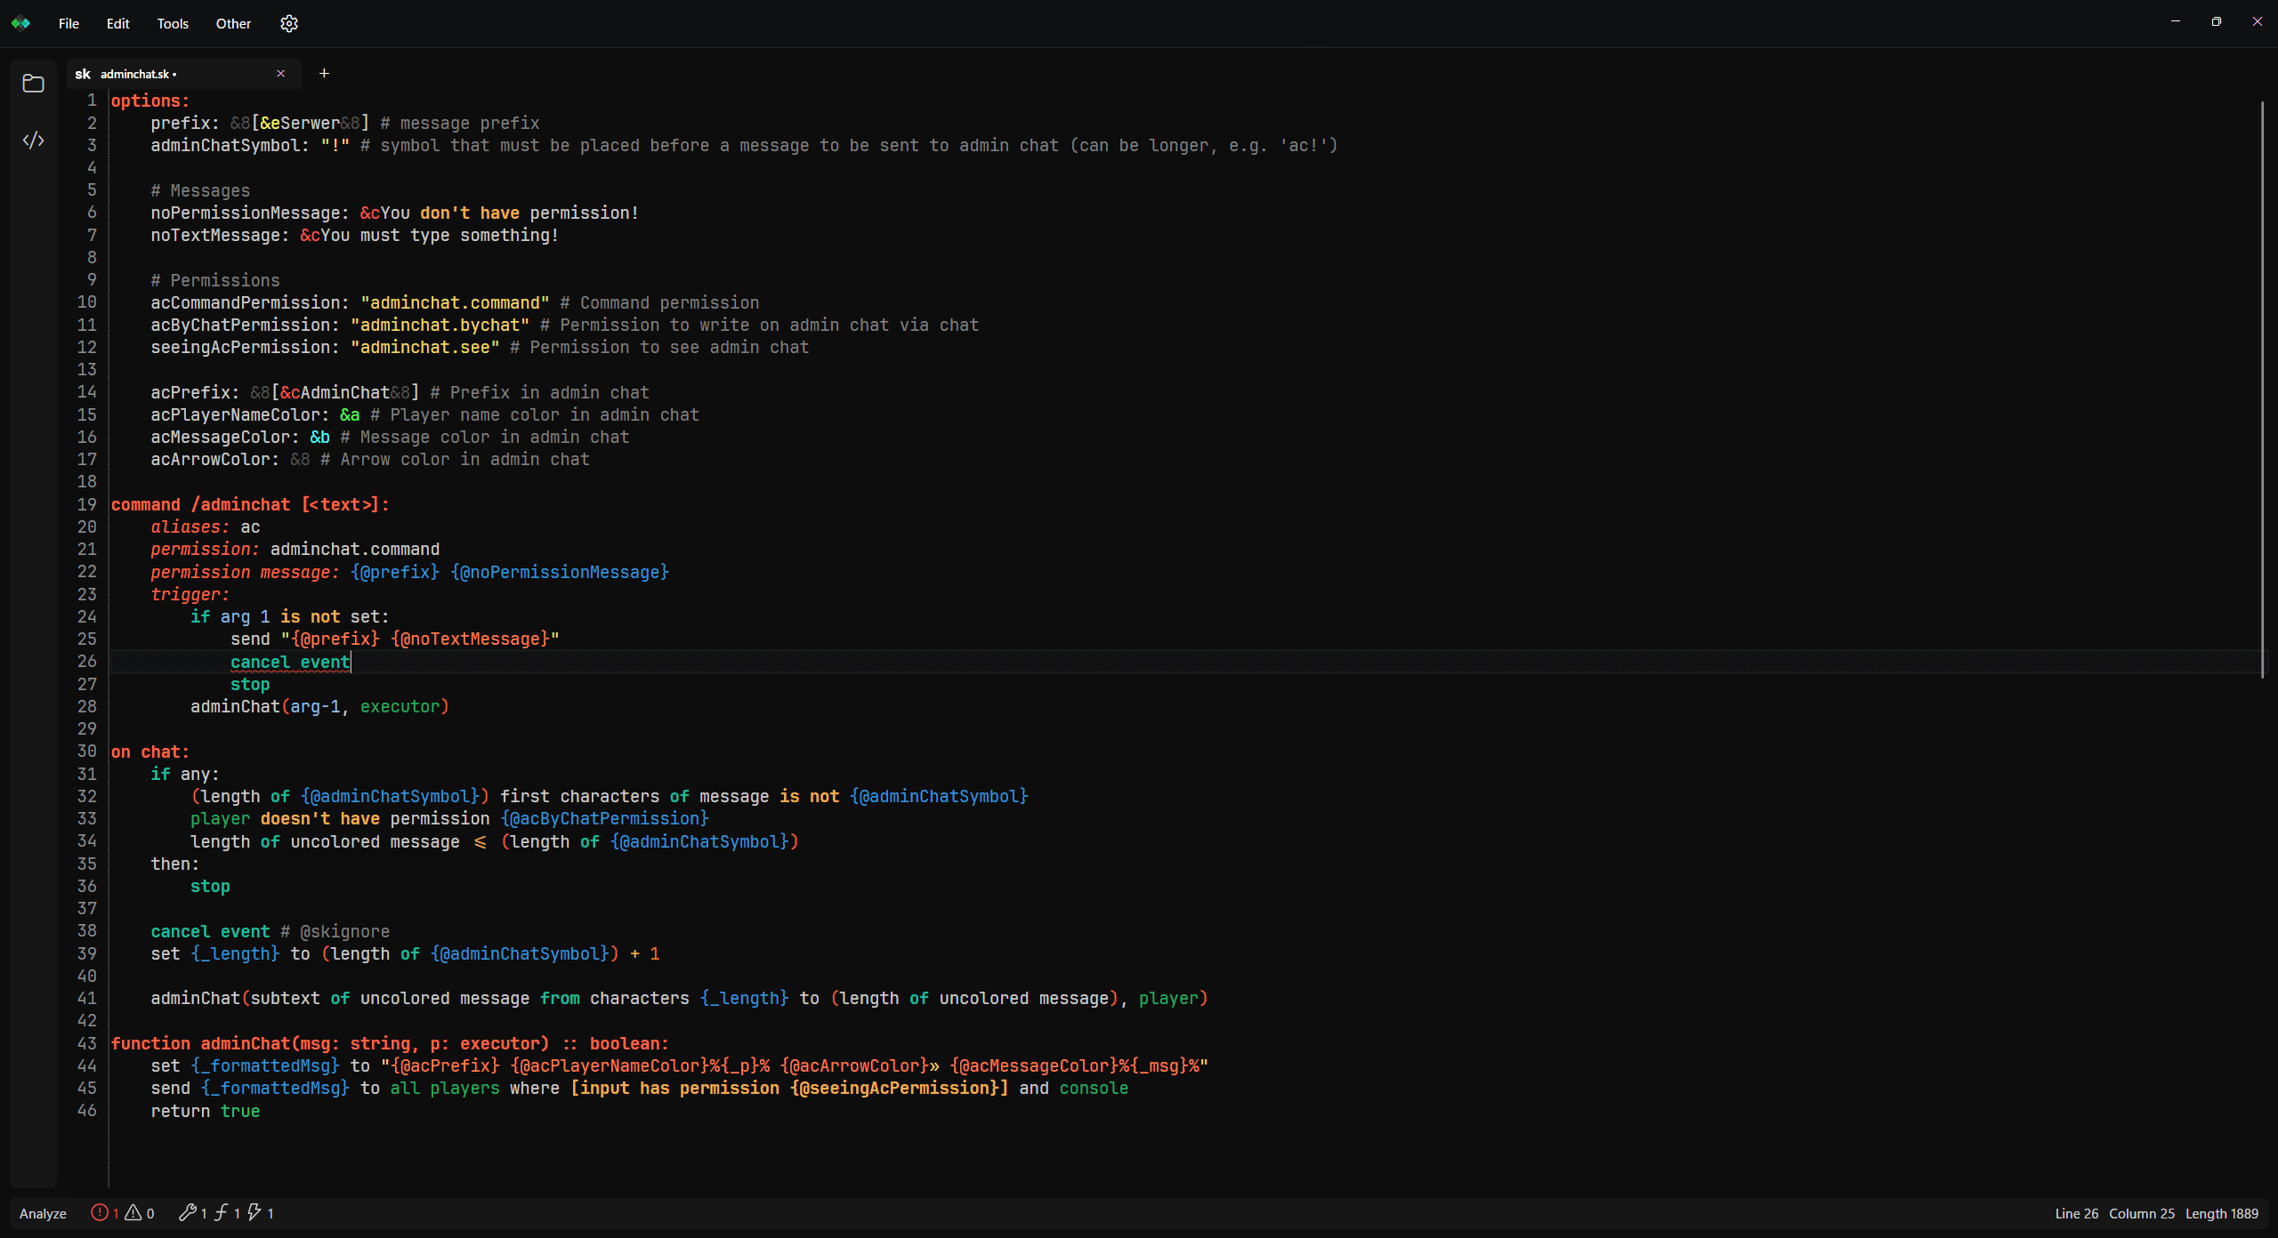Close the adminchat.sk tab

coord(281,74)
